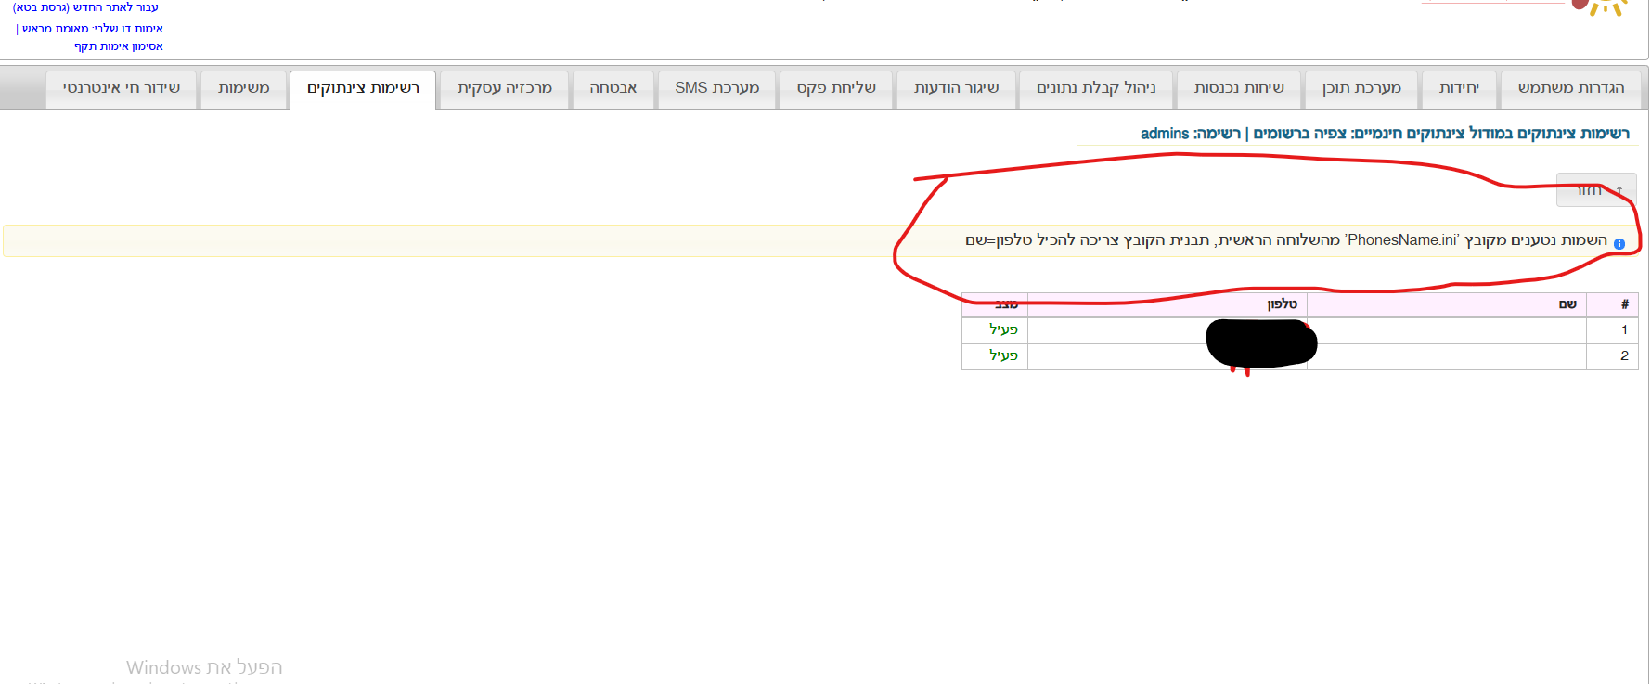Click the site logo in the top right corner
Viewport: 1651px width, 684px height.
pos(1601,7)
